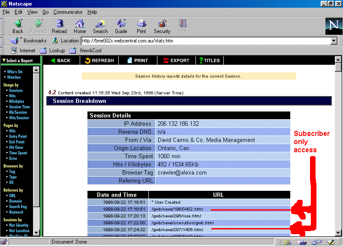The image size is (343, 247).
Task: Open the Communicator menu
Action: [x=68, y=12]
